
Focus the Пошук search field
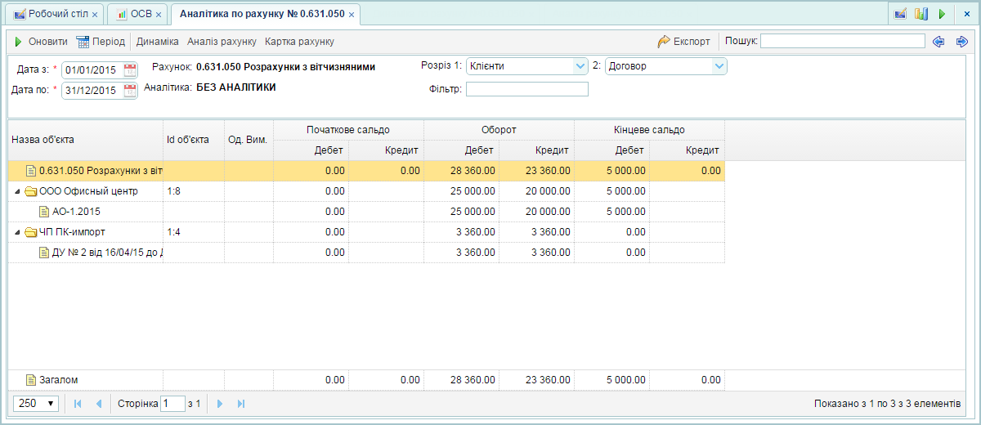(843, 41)
